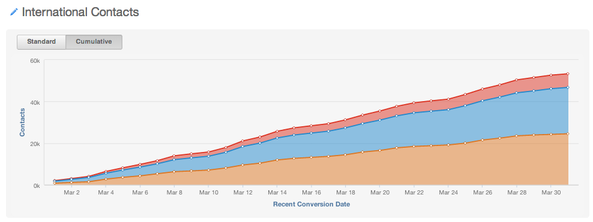Click the orange line point at Mar 26
Image resolution: width=593 pixels, height=222 pixels.
click(482, 140)
